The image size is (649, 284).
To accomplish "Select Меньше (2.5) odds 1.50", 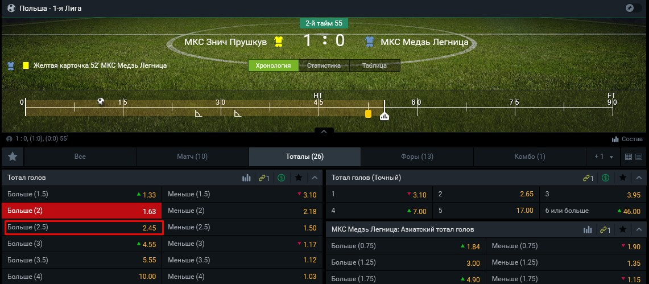I will 242,228.
